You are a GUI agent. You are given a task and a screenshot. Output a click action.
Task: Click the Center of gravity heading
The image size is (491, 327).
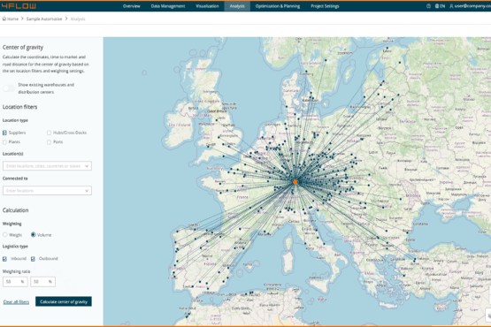pos(23,47)
